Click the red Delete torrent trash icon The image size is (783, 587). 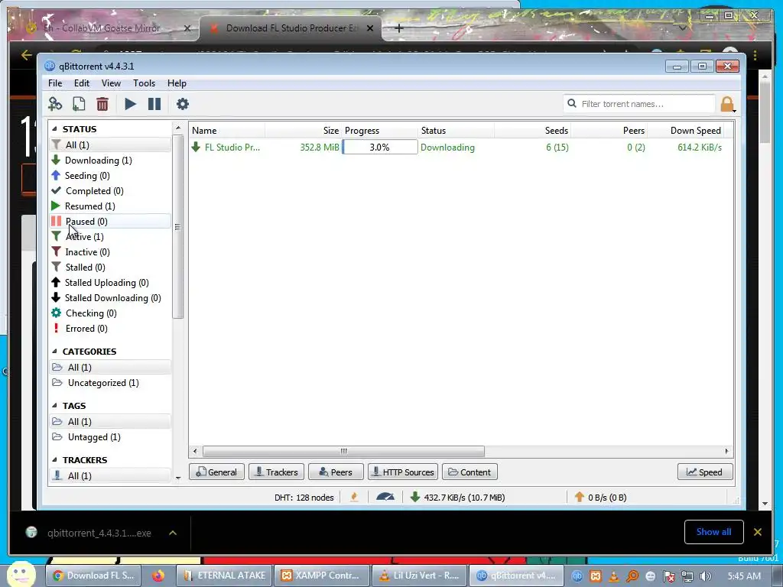pos(102,104)
